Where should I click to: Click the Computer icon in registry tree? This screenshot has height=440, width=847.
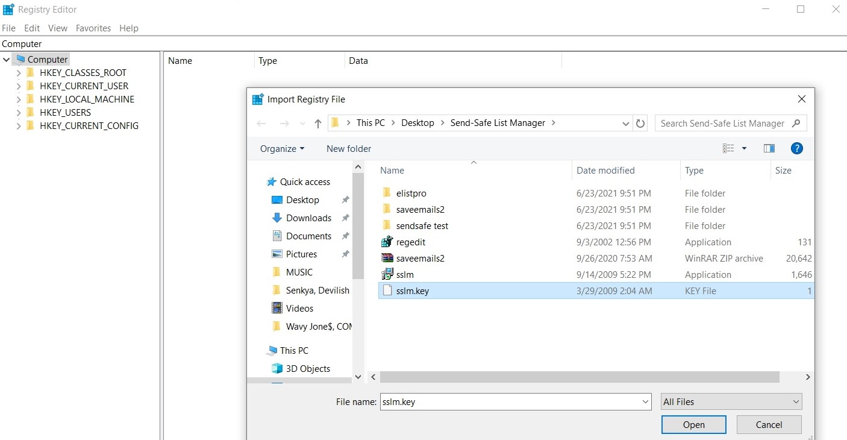coord(20,59)
